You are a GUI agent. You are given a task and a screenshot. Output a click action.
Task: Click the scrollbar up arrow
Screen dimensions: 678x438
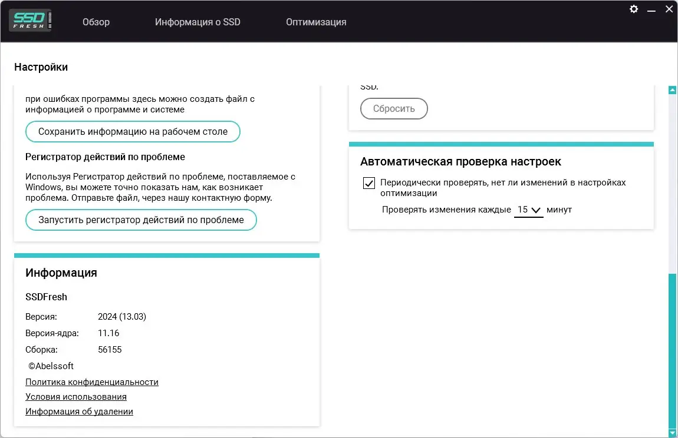click(672, 88)
